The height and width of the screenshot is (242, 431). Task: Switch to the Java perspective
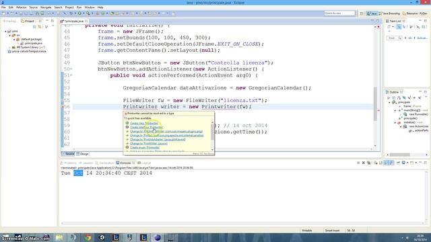[372, 13]
